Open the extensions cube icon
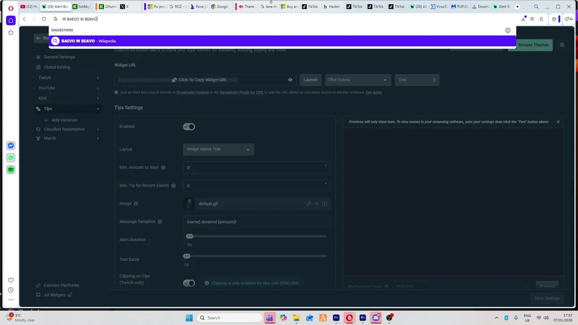The height and width of the screenshot is (325, 578). coord(554,19)
